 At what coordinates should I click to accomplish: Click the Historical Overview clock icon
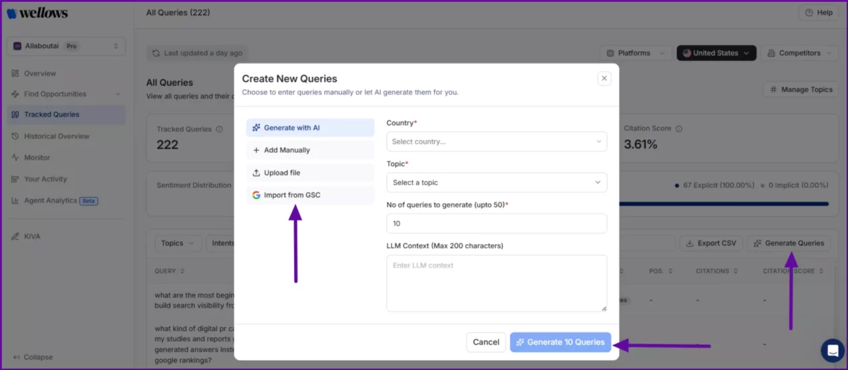15,136
